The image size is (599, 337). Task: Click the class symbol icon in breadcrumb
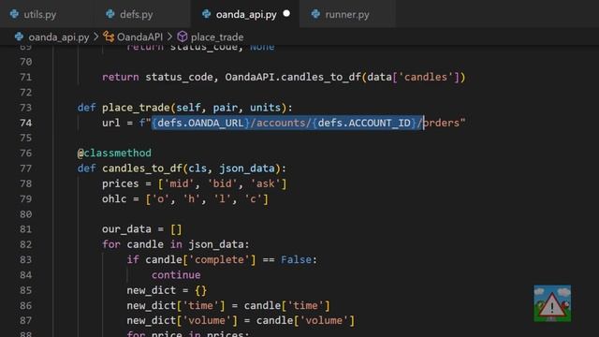pyautogui.click(x=109, y=37)
